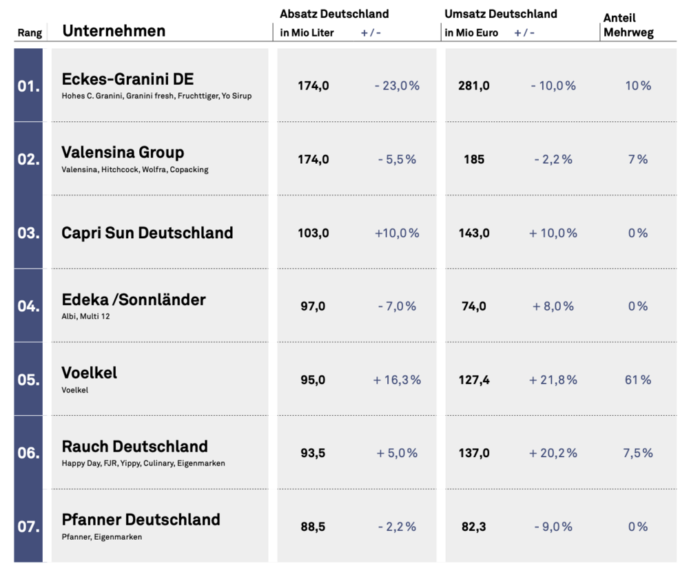Click the 88,5 Absatz value for Pfanner
689x566 pixels.
point(313,527)
